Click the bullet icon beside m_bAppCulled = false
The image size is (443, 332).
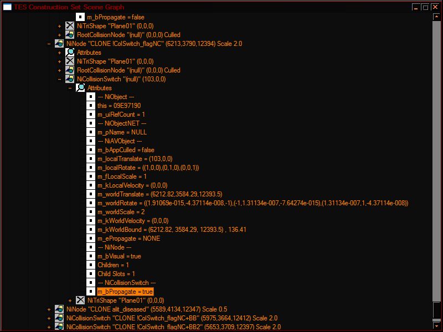(91, 149)
